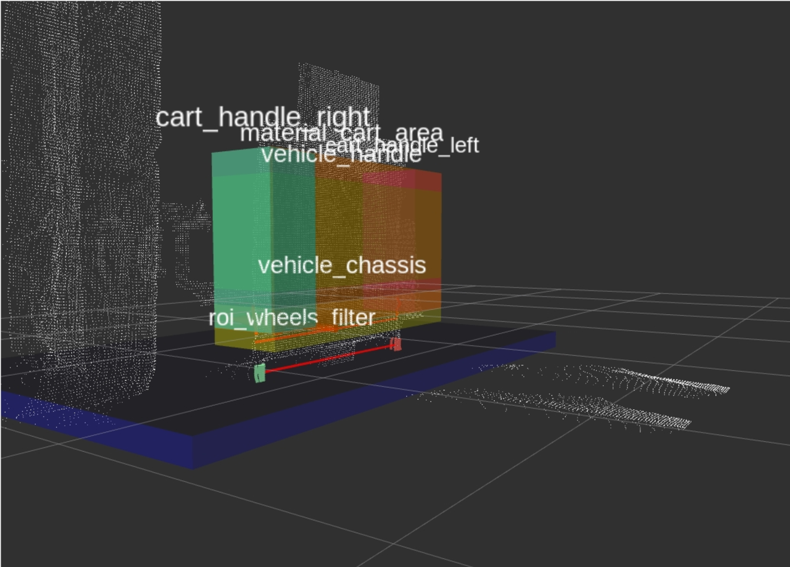
Task: Select the red line between wheel markers
Action: pos(327,358)
